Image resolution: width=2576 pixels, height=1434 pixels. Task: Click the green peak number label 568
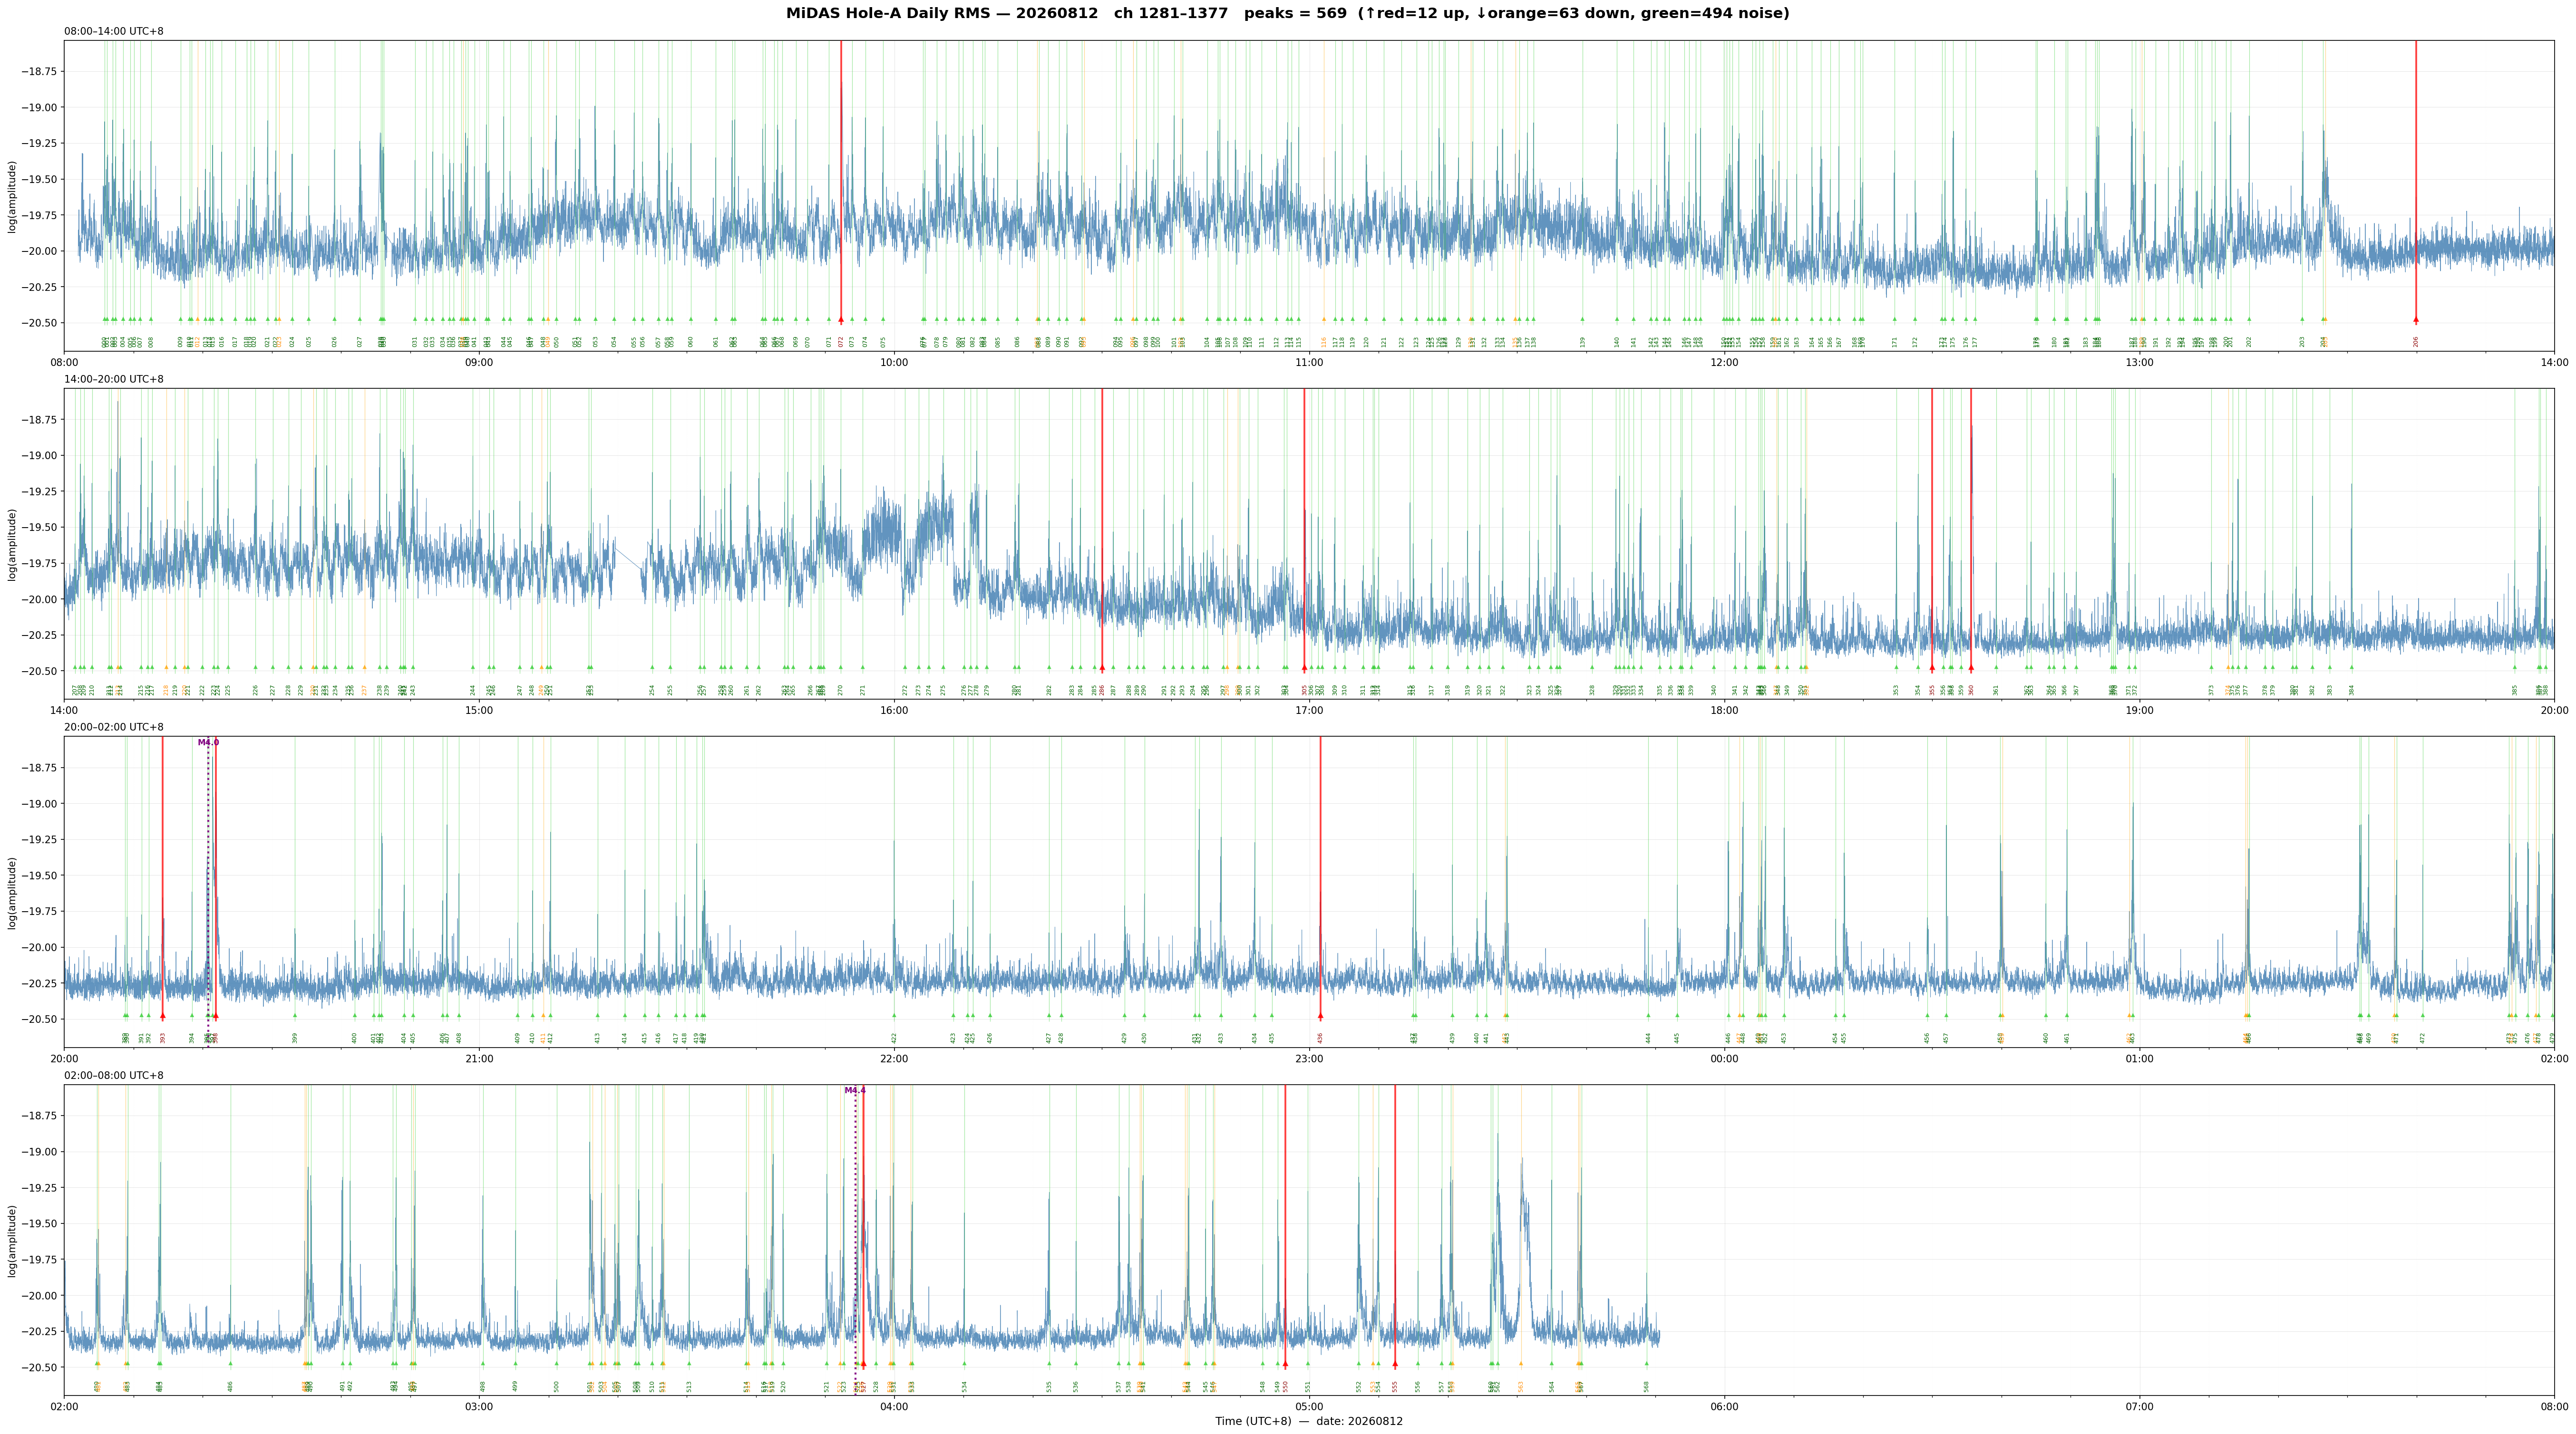tap(1646, 1386)
